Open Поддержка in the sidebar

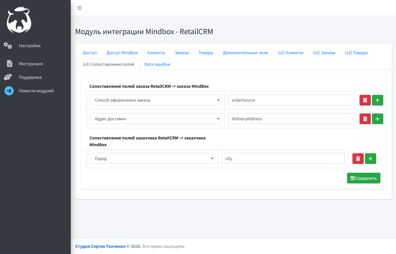click(30, 77)
